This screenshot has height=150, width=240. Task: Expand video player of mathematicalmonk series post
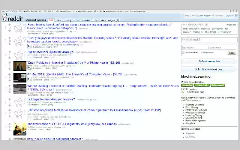coord(30,46)
